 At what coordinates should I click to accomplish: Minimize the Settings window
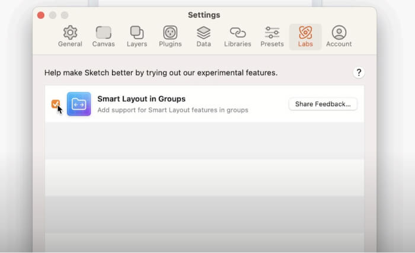click(x=53, y=15)
